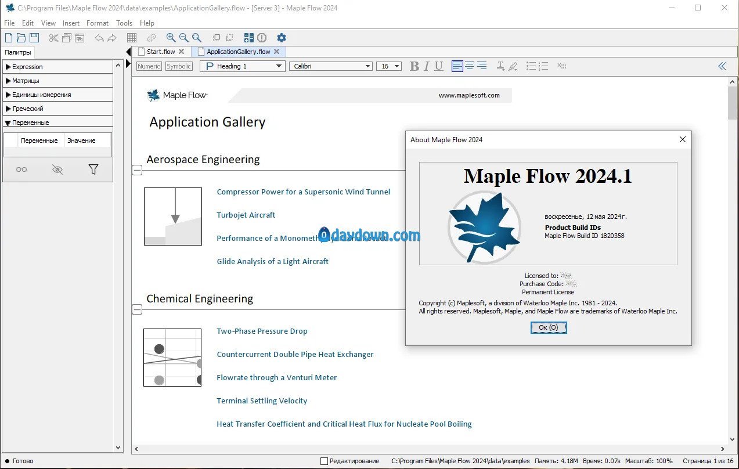Open the highlighter color tool

[513, 66]
